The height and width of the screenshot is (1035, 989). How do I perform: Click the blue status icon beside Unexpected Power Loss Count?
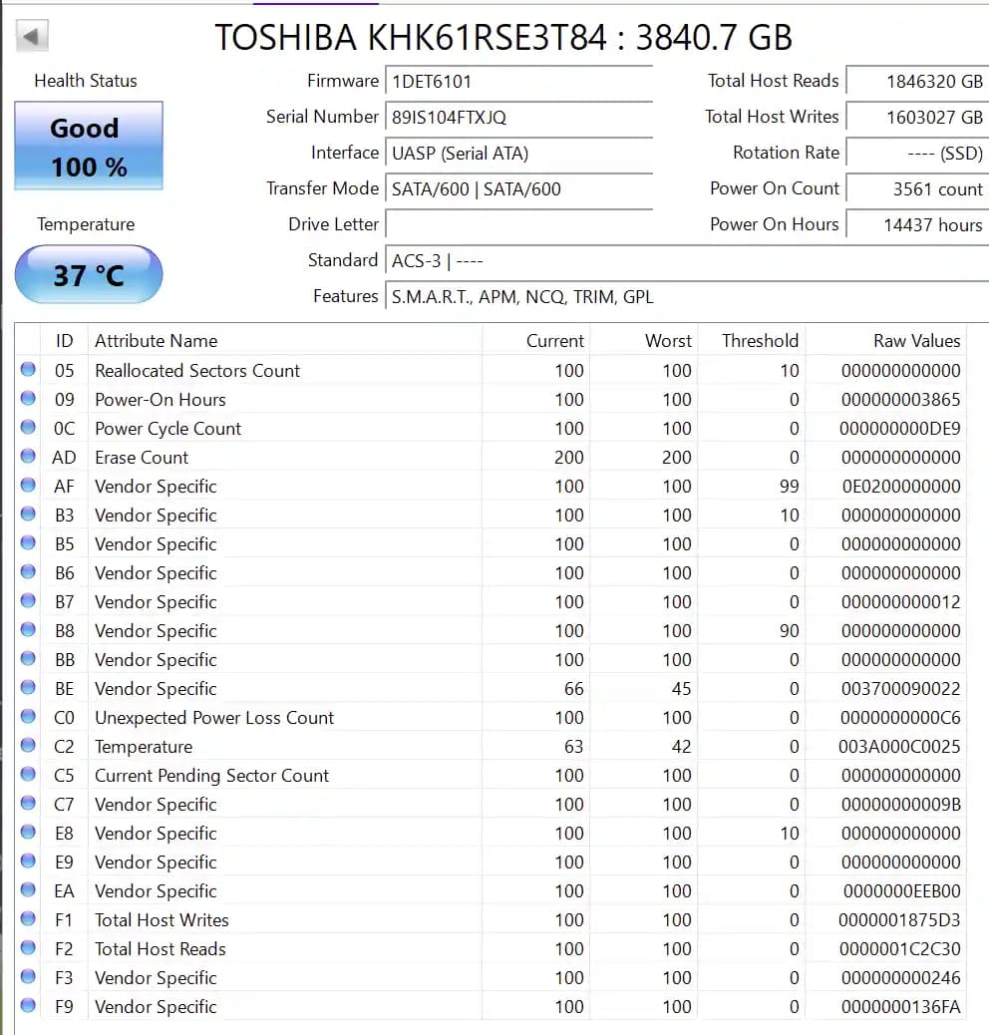(x=26, y=717)
